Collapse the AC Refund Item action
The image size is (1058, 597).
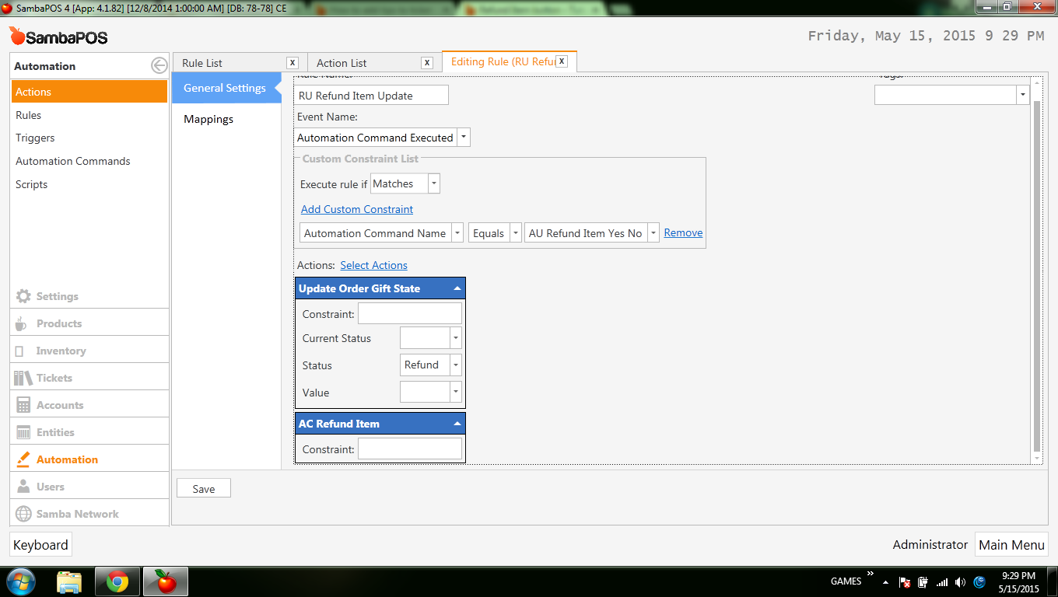[x=457, y=424]
